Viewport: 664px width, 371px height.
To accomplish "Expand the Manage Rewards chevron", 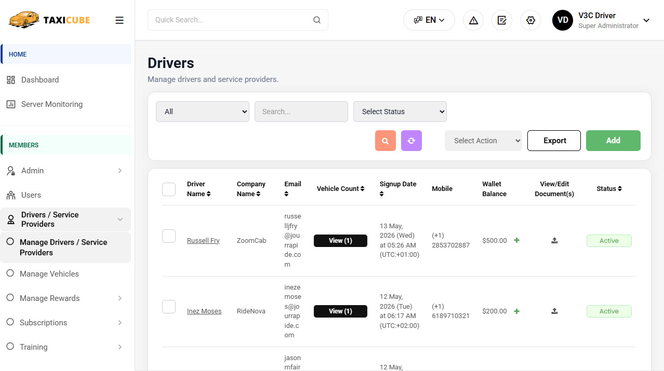I will (x=120, y=298).
